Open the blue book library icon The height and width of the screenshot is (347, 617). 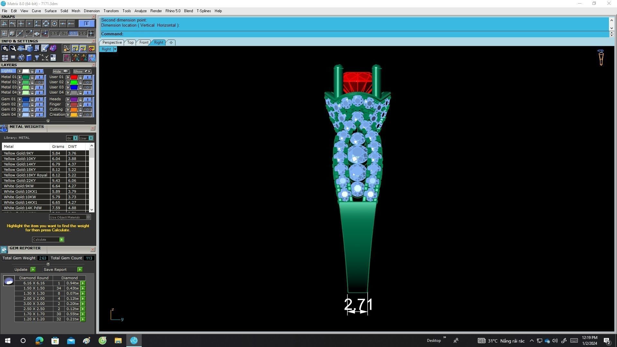(x=29, y=58)
